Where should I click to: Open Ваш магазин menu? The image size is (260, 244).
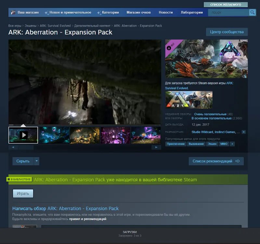tap(28, 12)
